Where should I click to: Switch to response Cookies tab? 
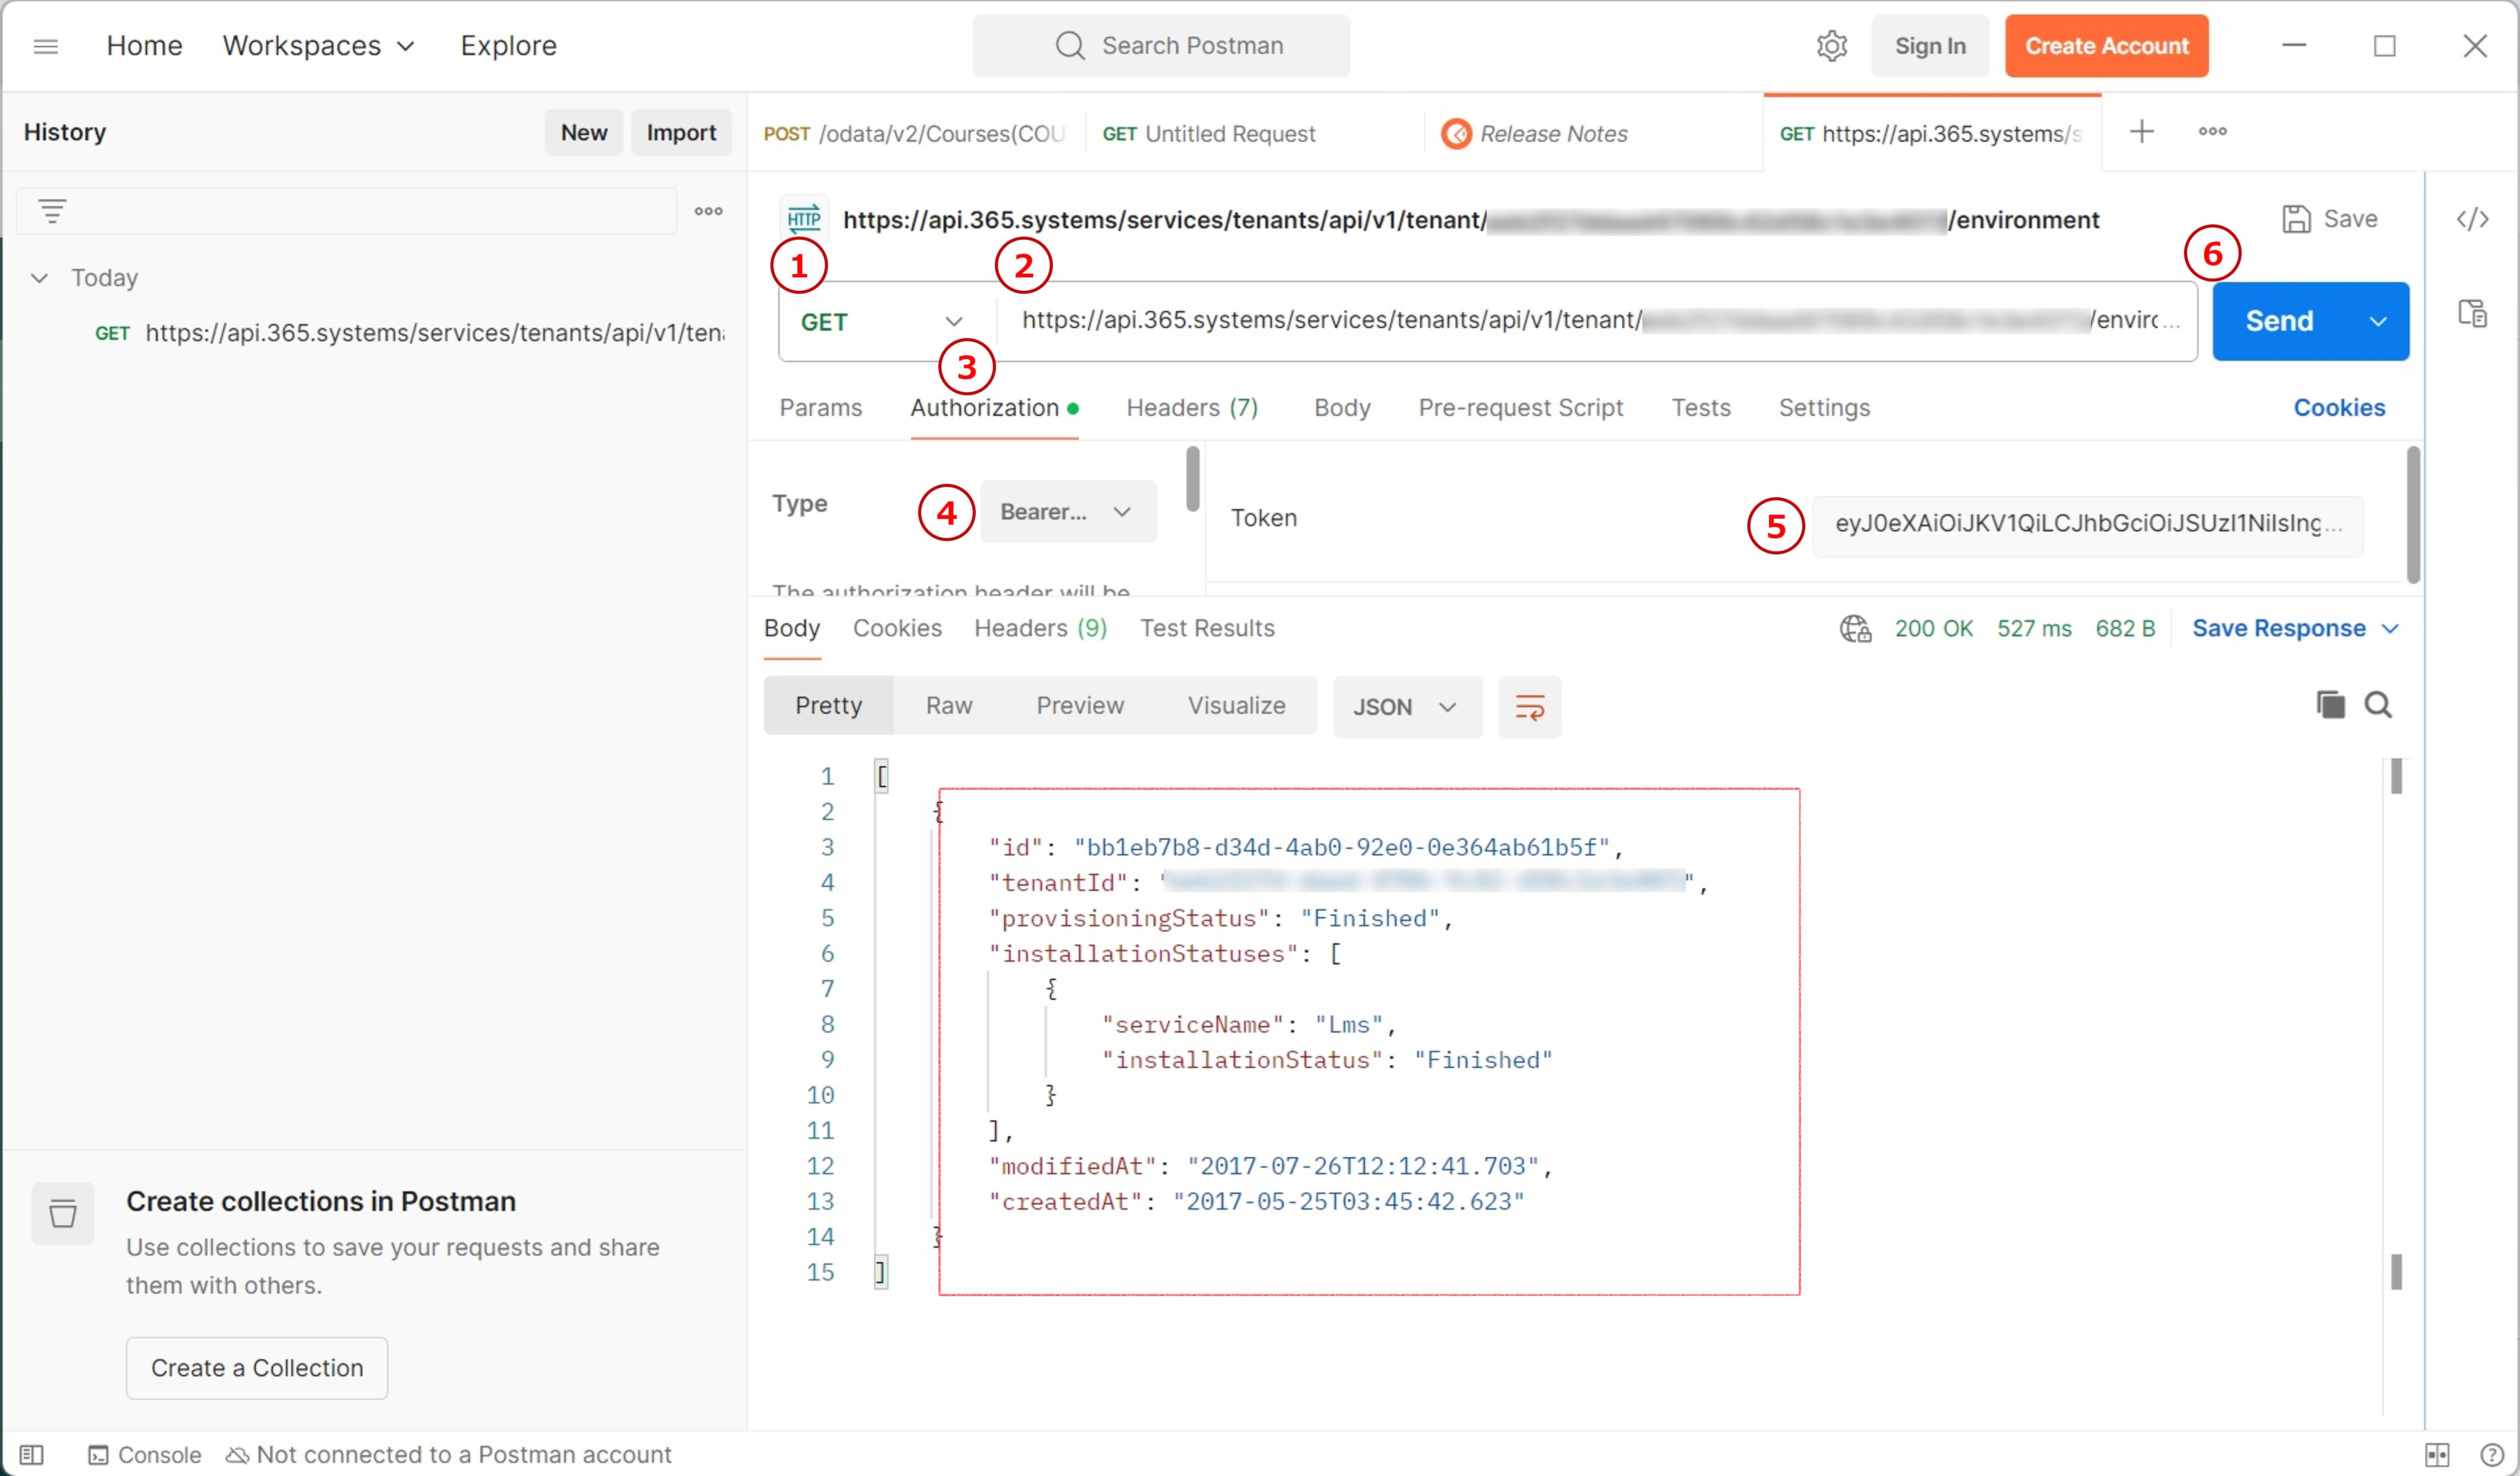897,628
